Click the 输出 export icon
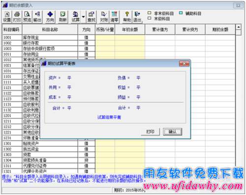Viewport: 246px width, 195px height. coord(37,17)
